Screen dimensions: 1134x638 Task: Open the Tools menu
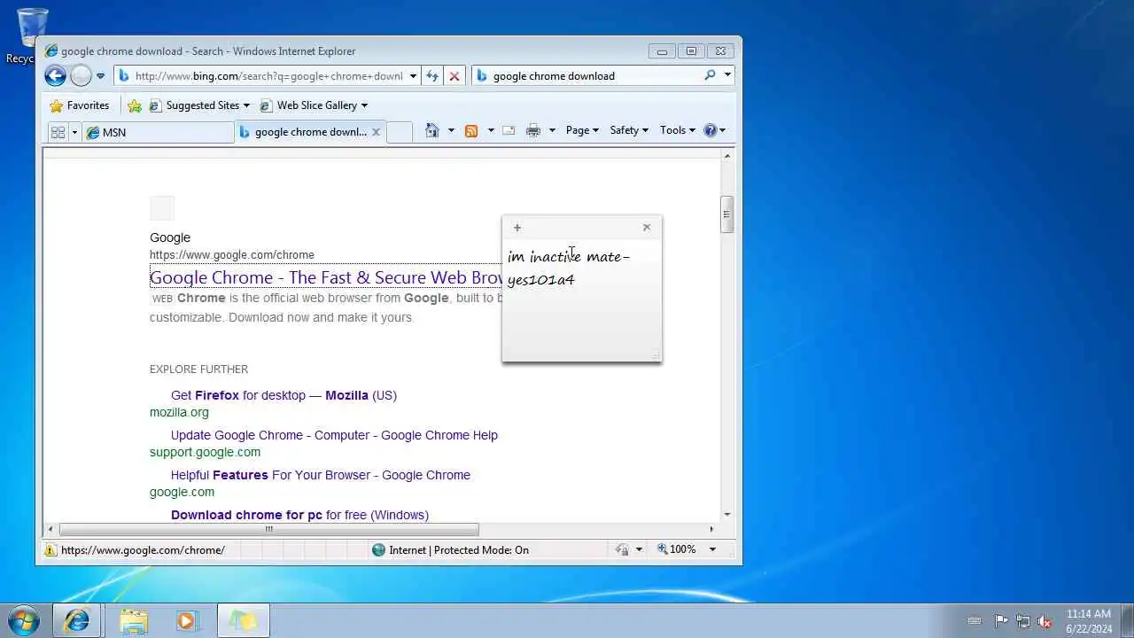pos(678,130)
